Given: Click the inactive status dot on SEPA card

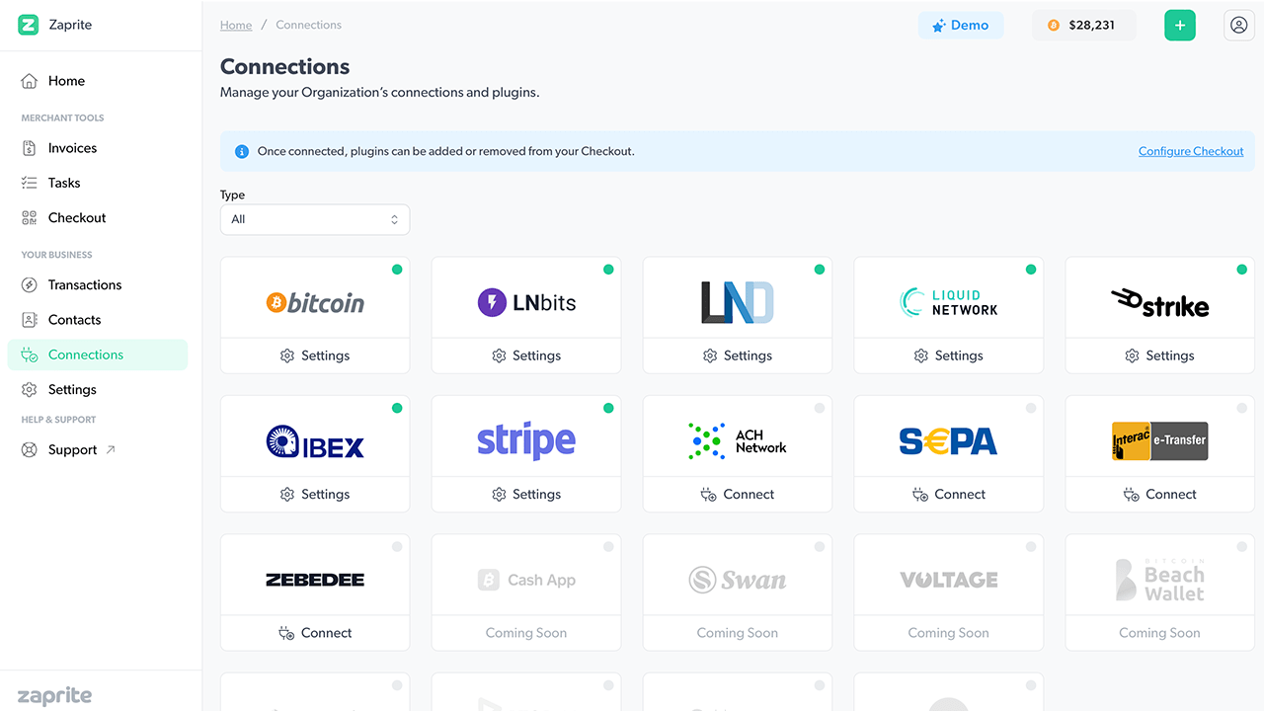Looking at the screenshot, I should point(1030,406).
